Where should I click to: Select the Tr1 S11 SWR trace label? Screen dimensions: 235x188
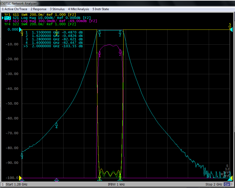point(40,15)
